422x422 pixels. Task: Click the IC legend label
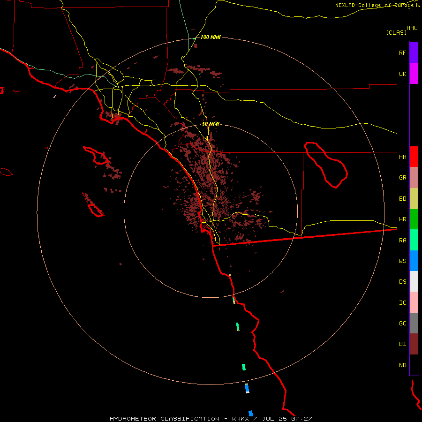pyautogui.click(x=402, y=303)
